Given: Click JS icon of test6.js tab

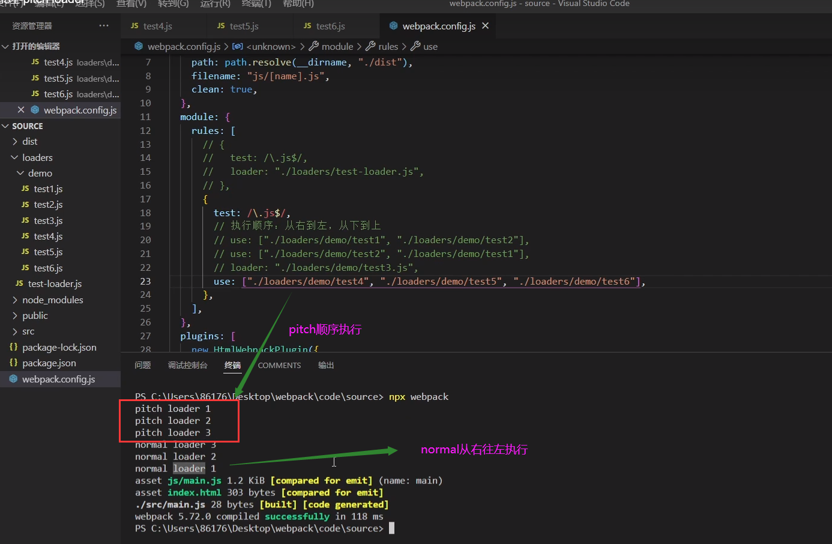Looking at the screenshot, I should 307,26.
